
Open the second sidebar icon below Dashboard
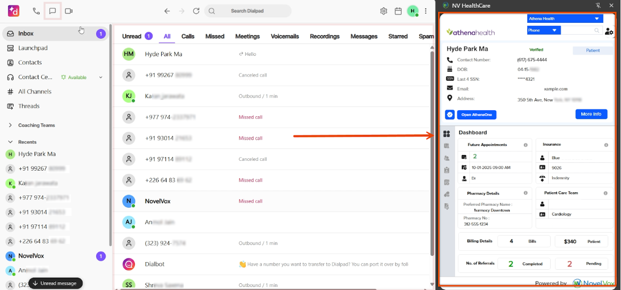click(x=447, y=146)
